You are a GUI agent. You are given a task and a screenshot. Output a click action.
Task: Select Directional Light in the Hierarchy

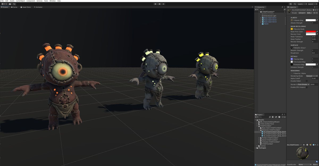coord(270,16)
